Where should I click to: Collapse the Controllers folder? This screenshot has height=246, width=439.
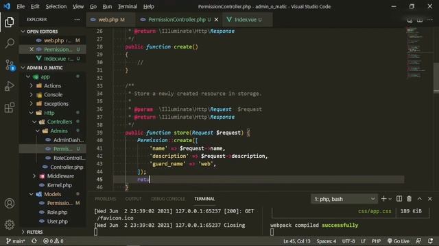[34, 122]
